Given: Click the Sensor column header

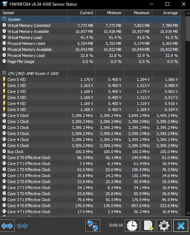Looking at the screenshot, I should click(x=34, y=13).
